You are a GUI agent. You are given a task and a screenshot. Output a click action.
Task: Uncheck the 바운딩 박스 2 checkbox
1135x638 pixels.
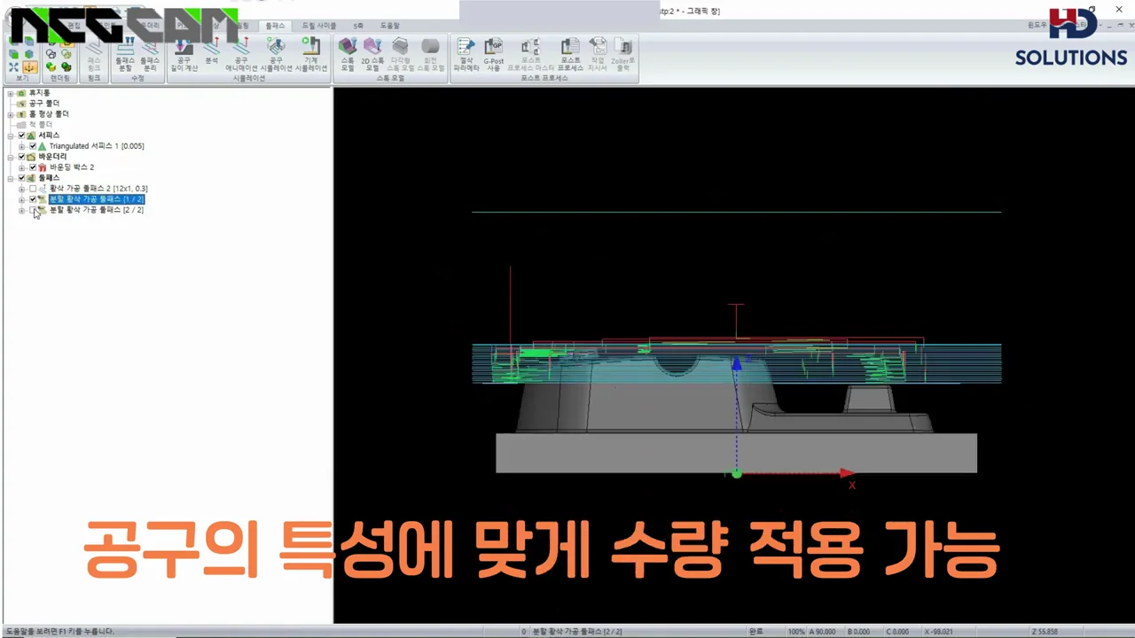pyautogui.click(x=33, y=167)
